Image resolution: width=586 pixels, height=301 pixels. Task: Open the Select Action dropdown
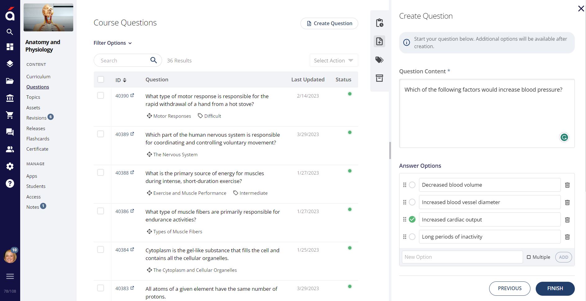(x=333, y=61)
